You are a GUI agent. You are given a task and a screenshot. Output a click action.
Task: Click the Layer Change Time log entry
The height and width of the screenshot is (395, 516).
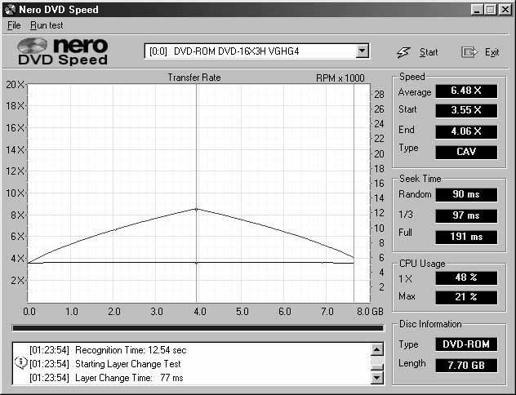129,378
